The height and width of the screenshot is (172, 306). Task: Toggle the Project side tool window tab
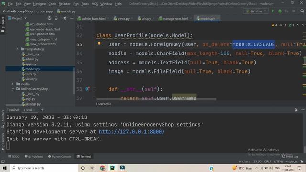click(x=3, y=25)
